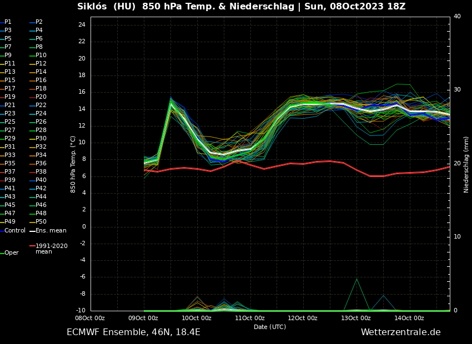Click the 40 tick on precipitation axis
This screenshot has height=344, width=472.
pos(457,17)
